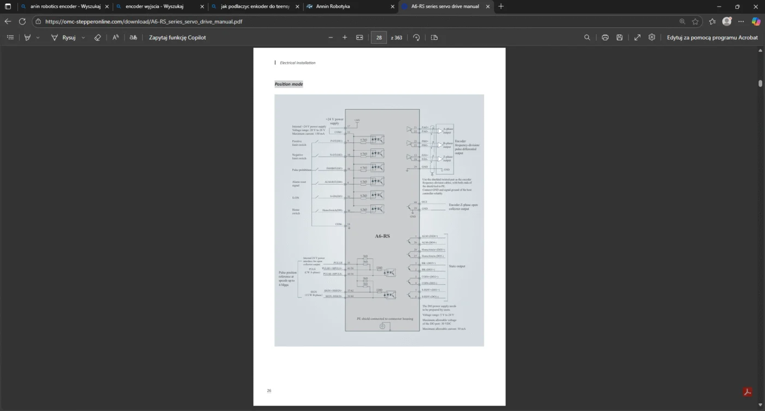The image size is (765, 411).
Task: Save the PDF document
Action: [x=619, y=38]
